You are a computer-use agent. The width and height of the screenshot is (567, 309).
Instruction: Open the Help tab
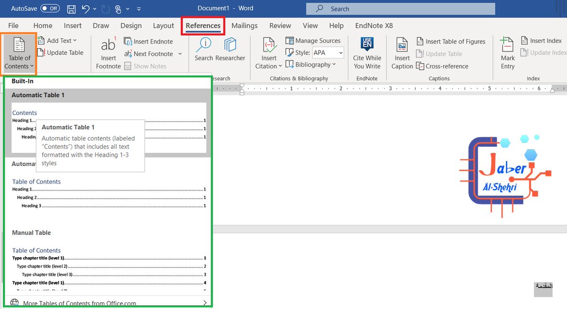[336, 25]
